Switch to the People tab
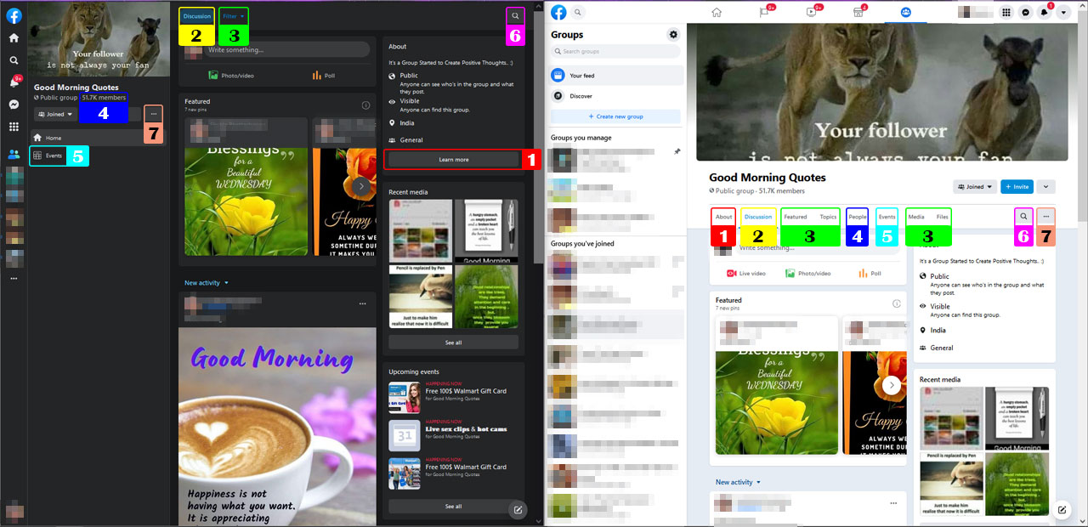Image resolution: width=1088 pixels, height=527 pixels. tap(857, 216)
